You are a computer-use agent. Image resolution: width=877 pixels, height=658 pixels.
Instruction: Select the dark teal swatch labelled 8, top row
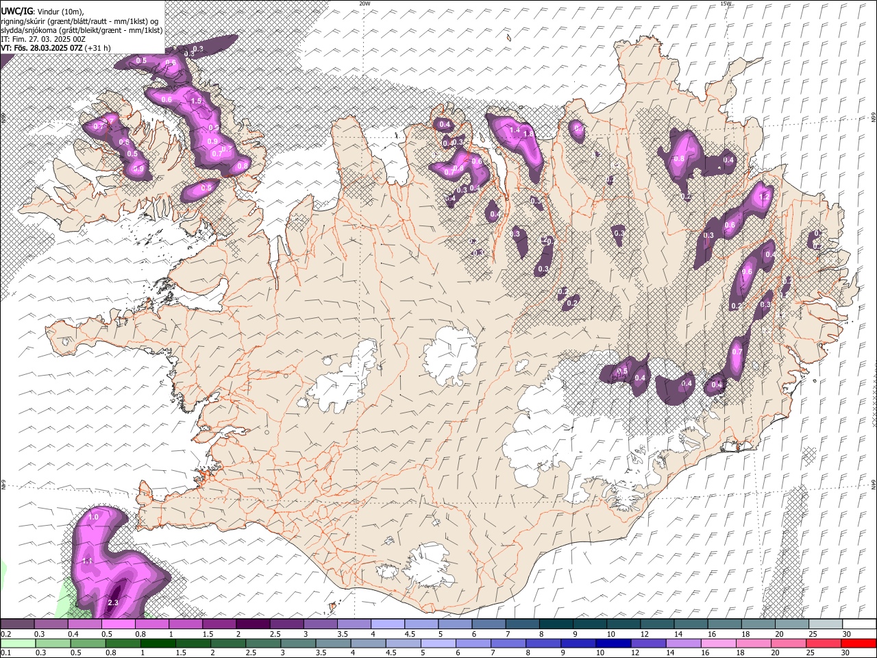556,624
